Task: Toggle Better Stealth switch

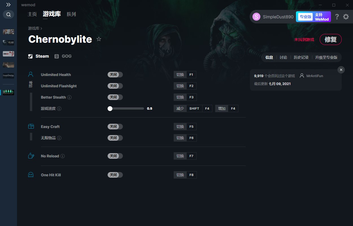Action: (115, 97)
